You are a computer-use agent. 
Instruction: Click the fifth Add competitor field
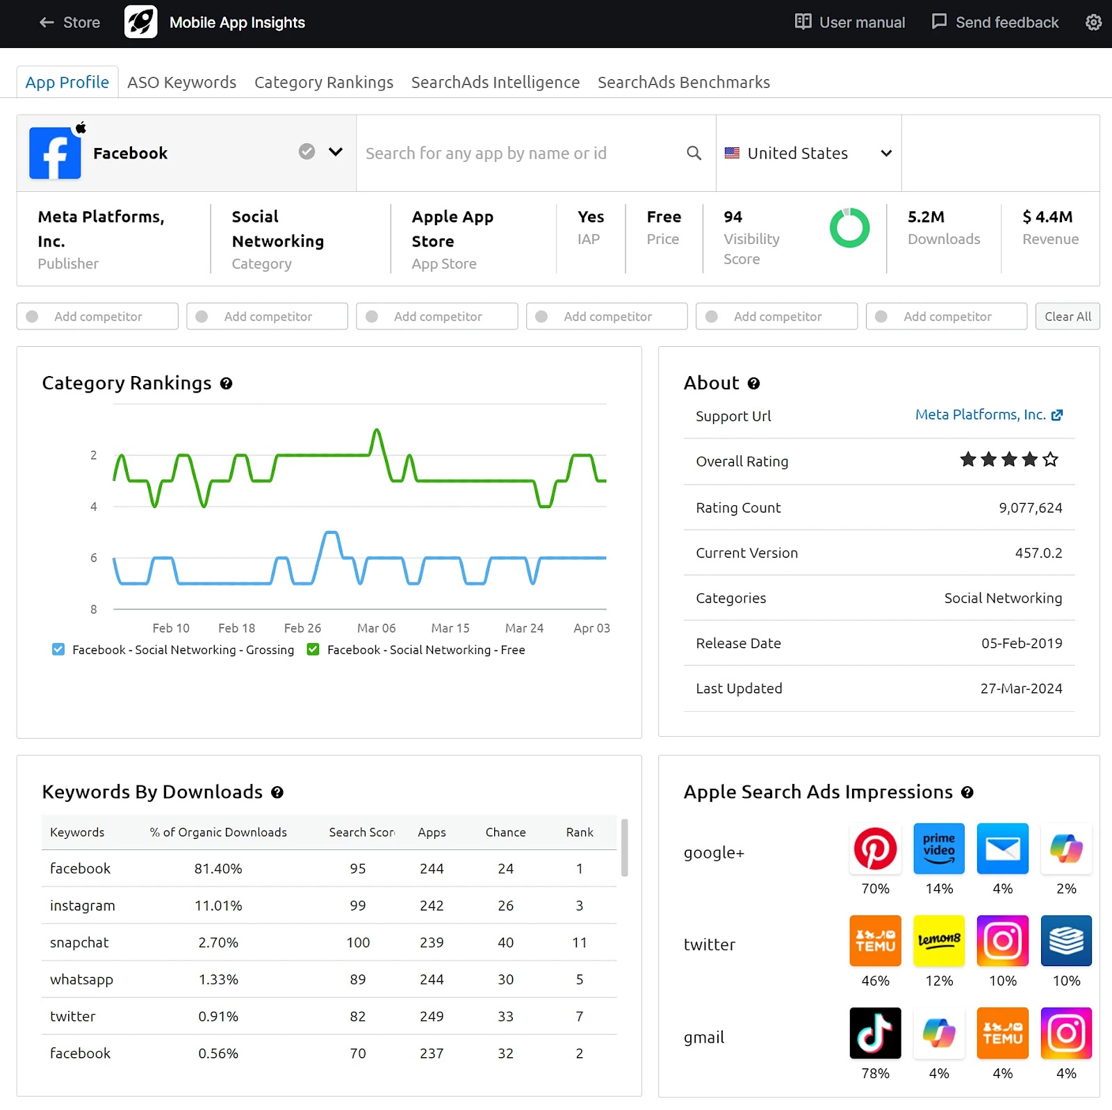point(777,316)
